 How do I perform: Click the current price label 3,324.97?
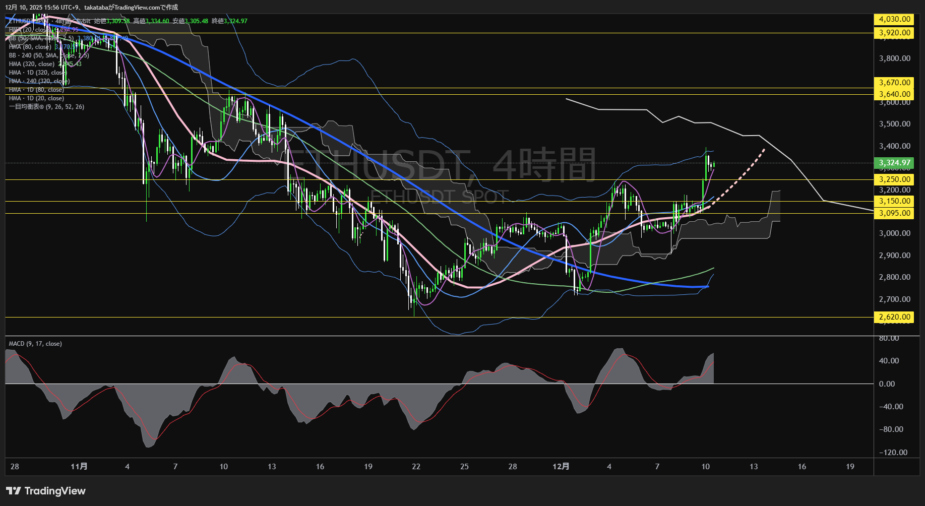pos(894,163)
